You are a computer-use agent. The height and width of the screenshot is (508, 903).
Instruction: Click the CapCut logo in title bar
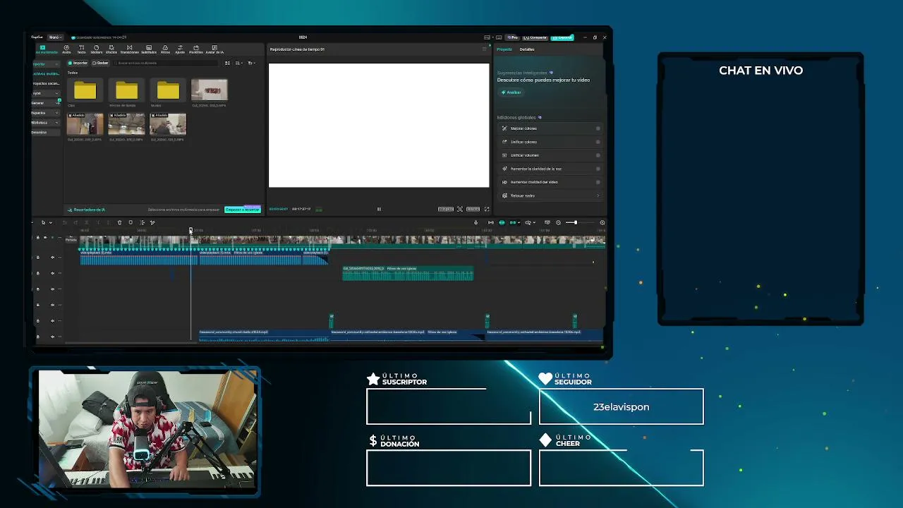pos(37,37)
